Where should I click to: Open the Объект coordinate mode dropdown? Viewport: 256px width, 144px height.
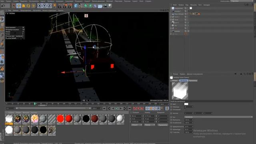(136, 125)
